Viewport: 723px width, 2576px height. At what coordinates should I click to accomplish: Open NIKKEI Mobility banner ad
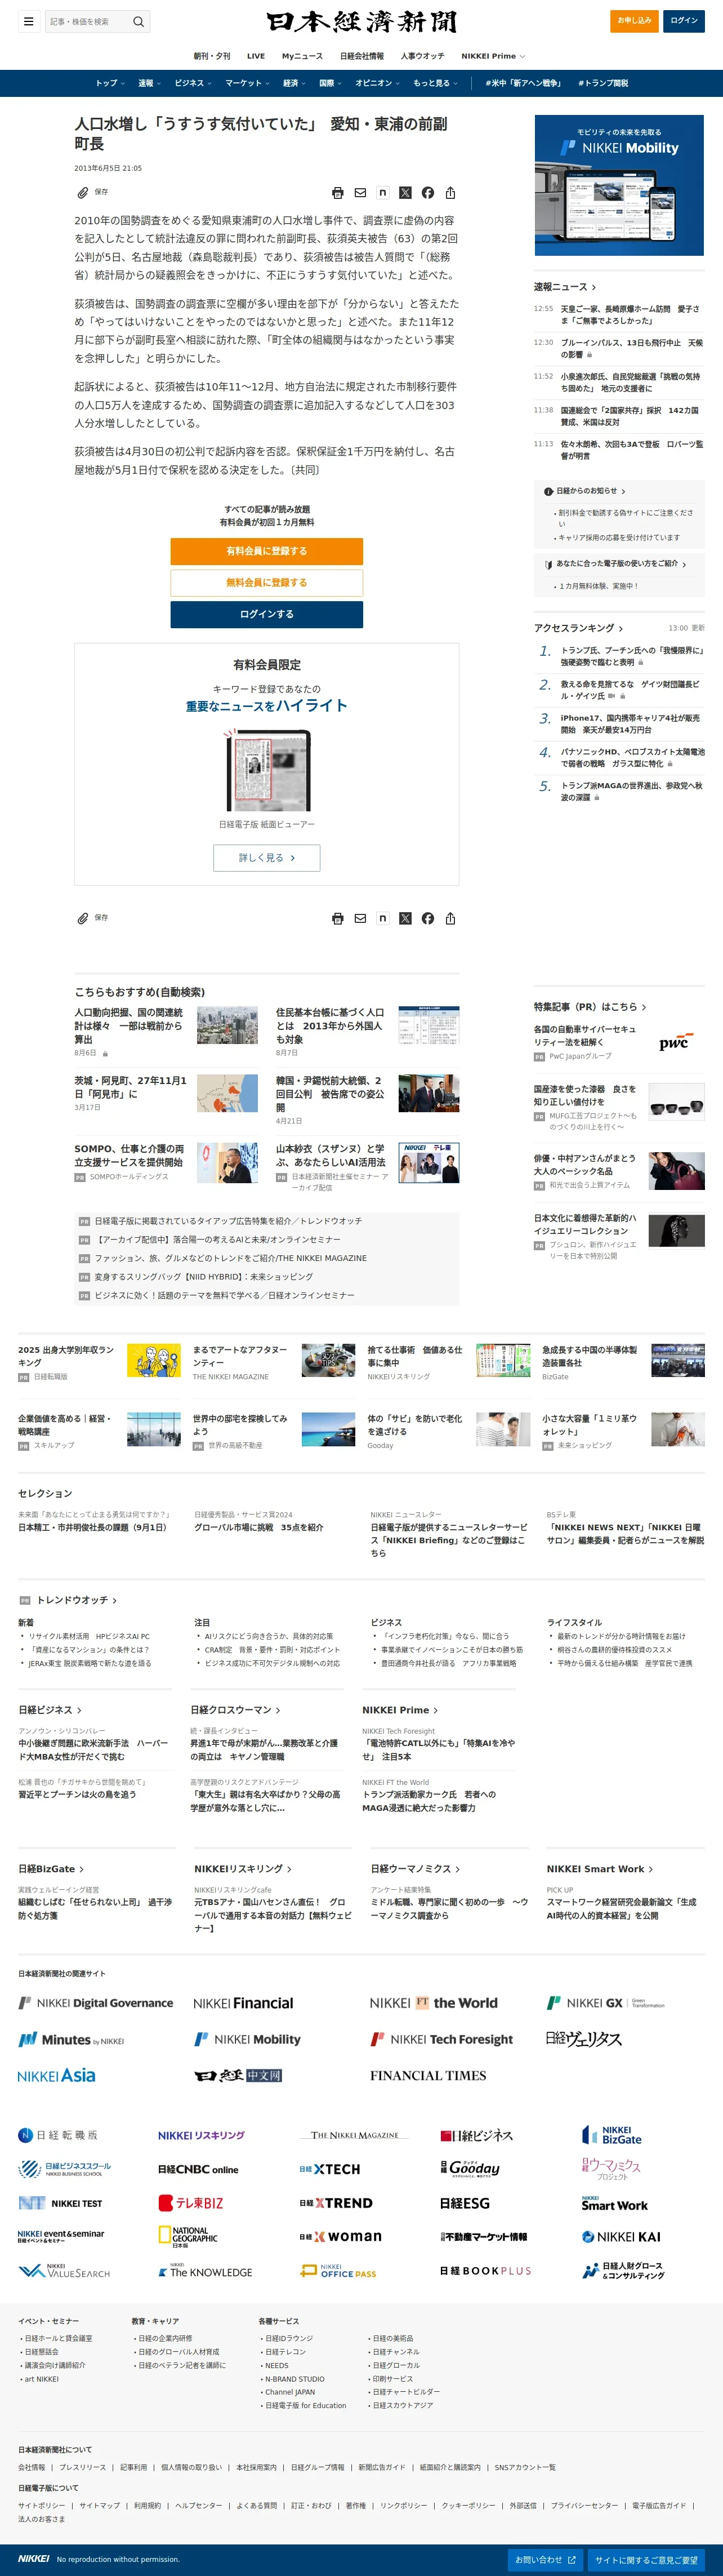pos(619,185)
